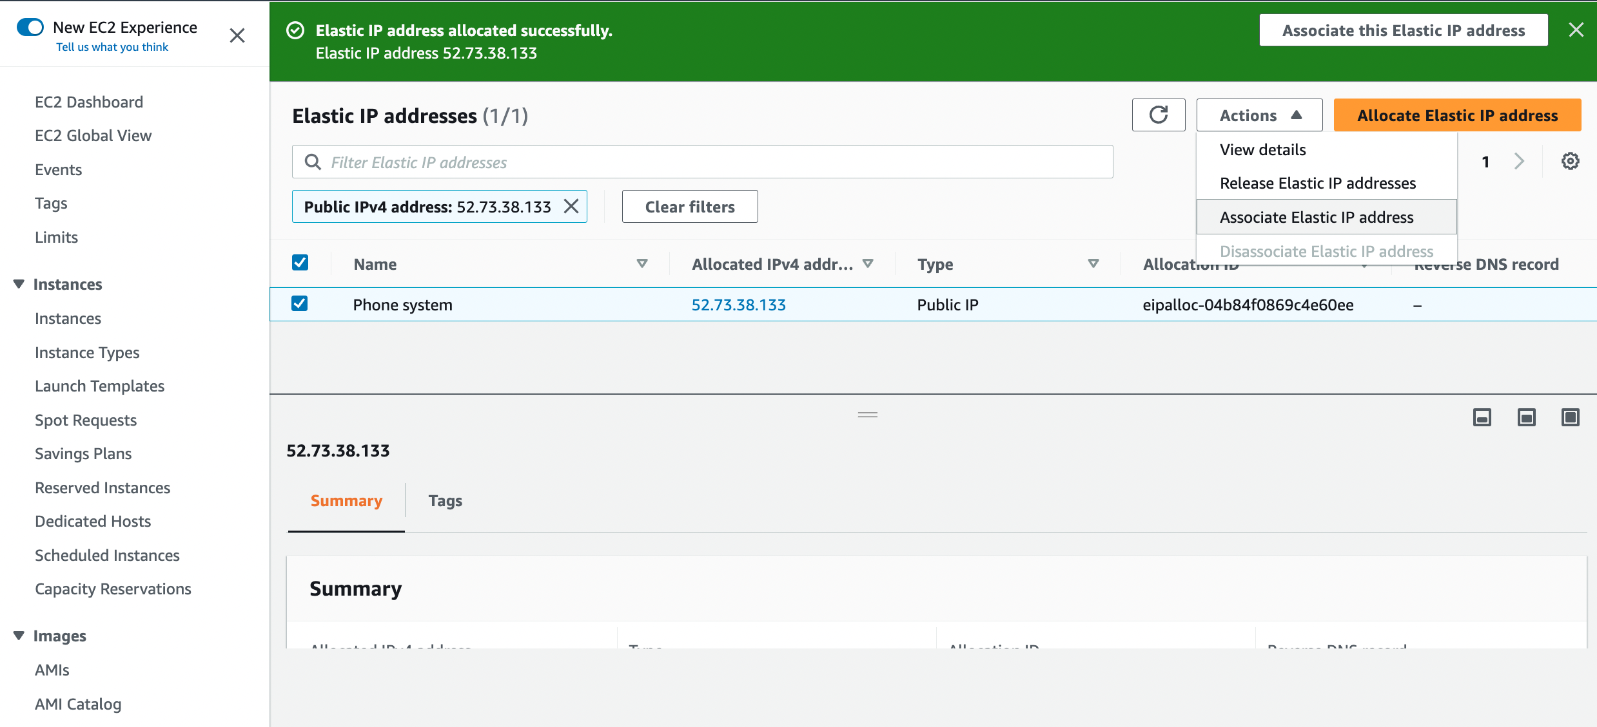Screen dimensions: 1597x727
Task: Open Spot Requests page
Action: (86, 420)
